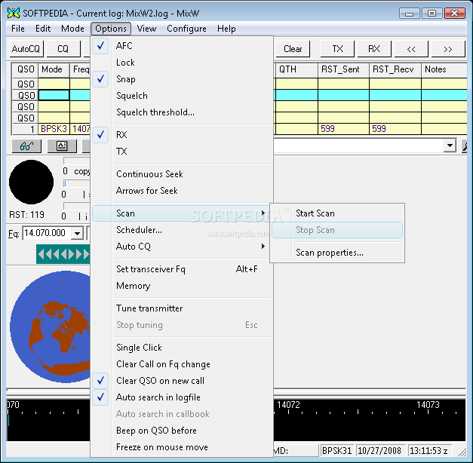Click the 14073 waterfall frequency marker
Image resolution: width=473 pixels, height=463 pixels.
(x=428, y=405)
